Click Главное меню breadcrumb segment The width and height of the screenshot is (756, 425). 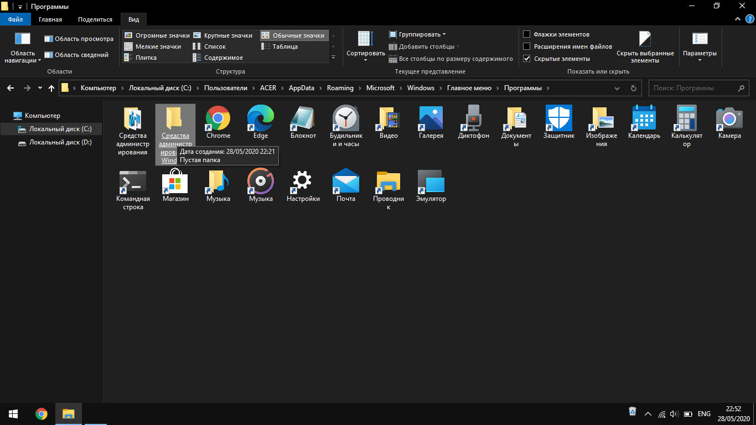[x=469, y=88]
